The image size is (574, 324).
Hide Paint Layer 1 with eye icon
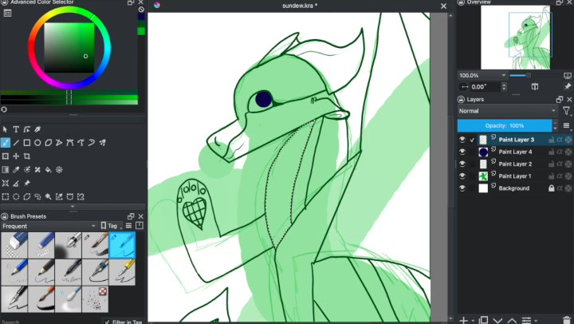(462, 176)
